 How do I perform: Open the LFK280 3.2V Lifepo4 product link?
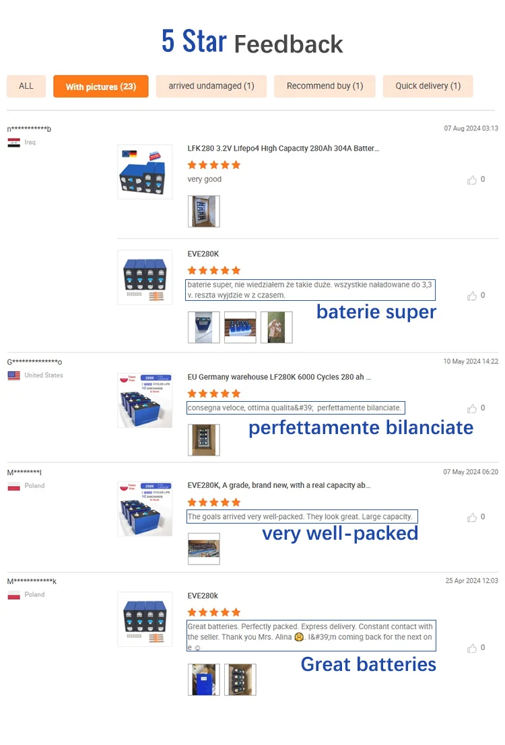283,149
